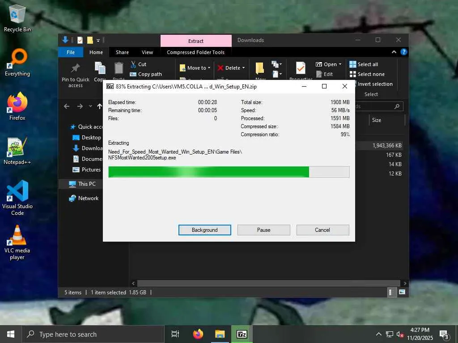The height and width of the screenshot is (343, 458).
Task: Open Task View on the taskbar
Action: point(175,334)
